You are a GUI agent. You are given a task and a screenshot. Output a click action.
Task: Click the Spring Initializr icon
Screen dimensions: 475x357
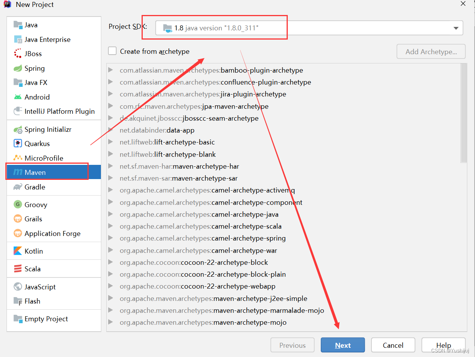tap(18, 130)
